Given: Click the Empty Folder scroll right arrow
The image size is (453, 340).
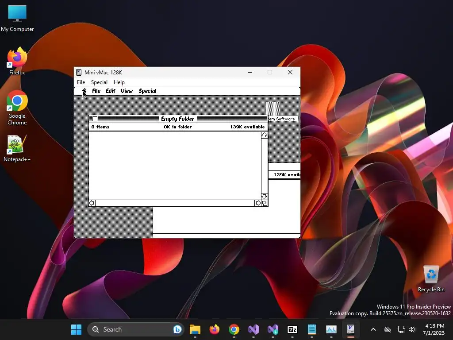Looking at the screenshot, I should click(x=258, y=203).
